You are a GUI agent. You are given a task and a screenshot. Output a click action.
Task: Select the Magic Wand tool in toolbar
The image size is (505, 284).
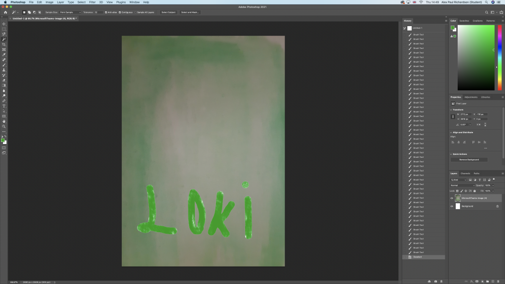pos(4,39)
